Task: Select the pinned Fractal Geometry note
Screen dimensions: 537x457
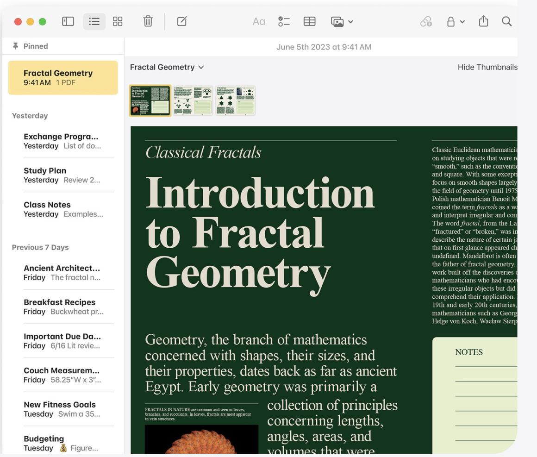Action: coord(63,77)
